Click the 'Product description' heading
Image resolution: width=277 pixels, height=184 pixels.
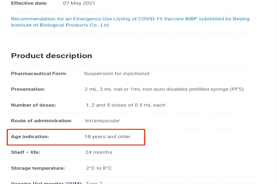click(x=52, y=56)
